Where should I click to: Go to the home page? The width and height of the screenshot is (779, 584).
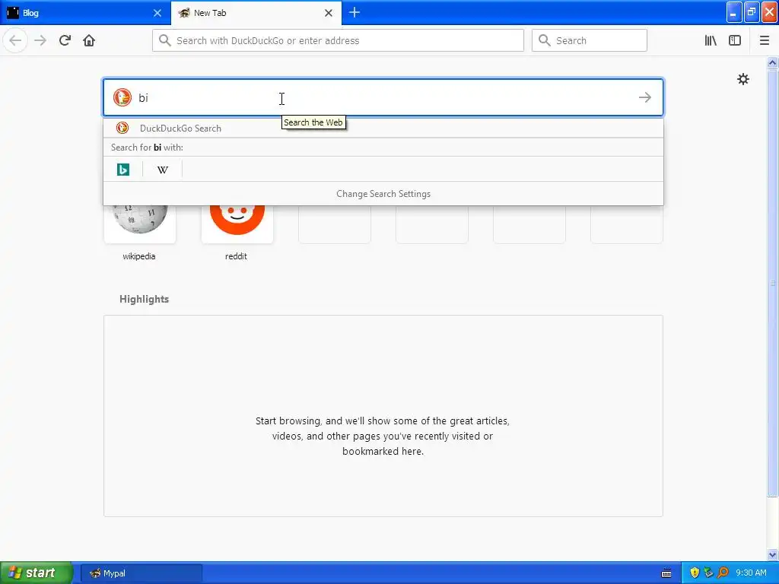tap(89, 40)
